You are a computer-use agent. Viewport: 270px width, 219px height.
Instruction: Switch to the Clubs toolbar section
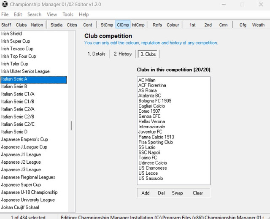coord(21,25)
